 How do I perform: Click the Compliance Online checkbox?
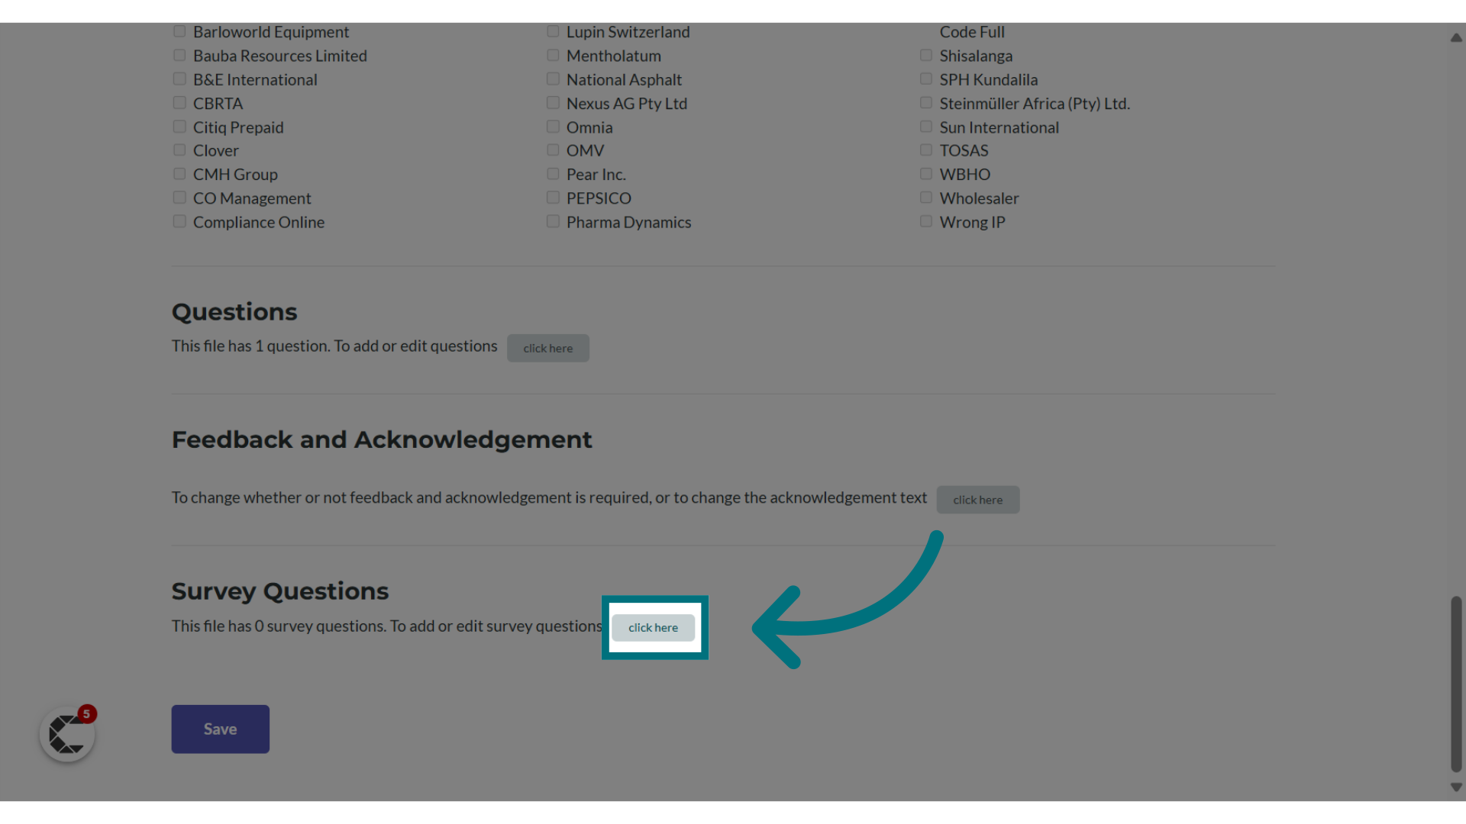click(179, 220)
